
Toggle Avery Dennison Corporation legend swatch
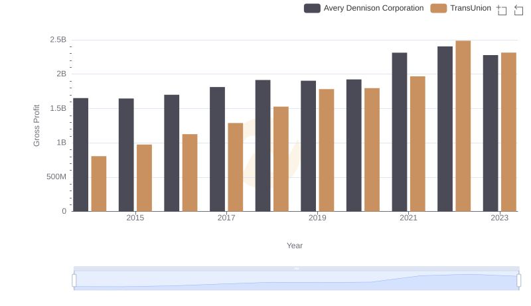point(312,8)
